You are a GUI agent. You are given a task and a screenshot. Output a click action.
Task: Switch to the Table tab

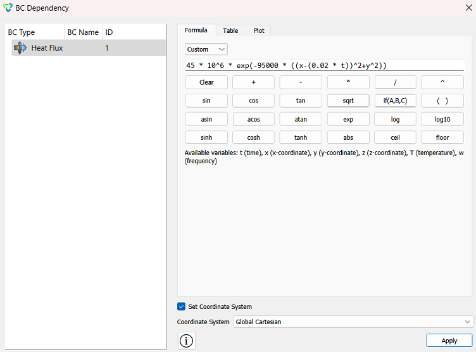230,30
